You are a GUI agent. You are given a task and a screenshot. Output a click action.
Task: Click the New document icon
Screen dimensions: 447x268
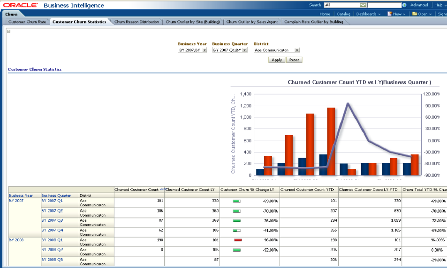point(389,14)
